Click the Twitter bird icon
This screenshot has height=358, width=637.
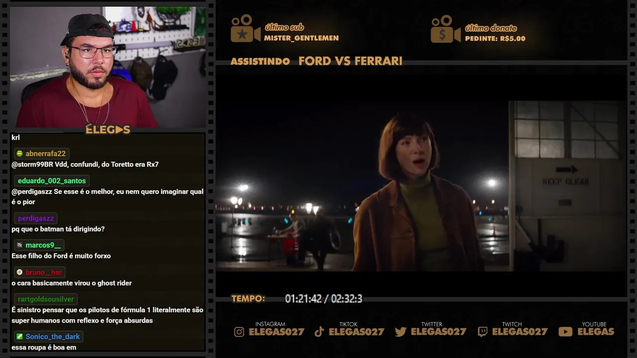[x=401, y=332]
